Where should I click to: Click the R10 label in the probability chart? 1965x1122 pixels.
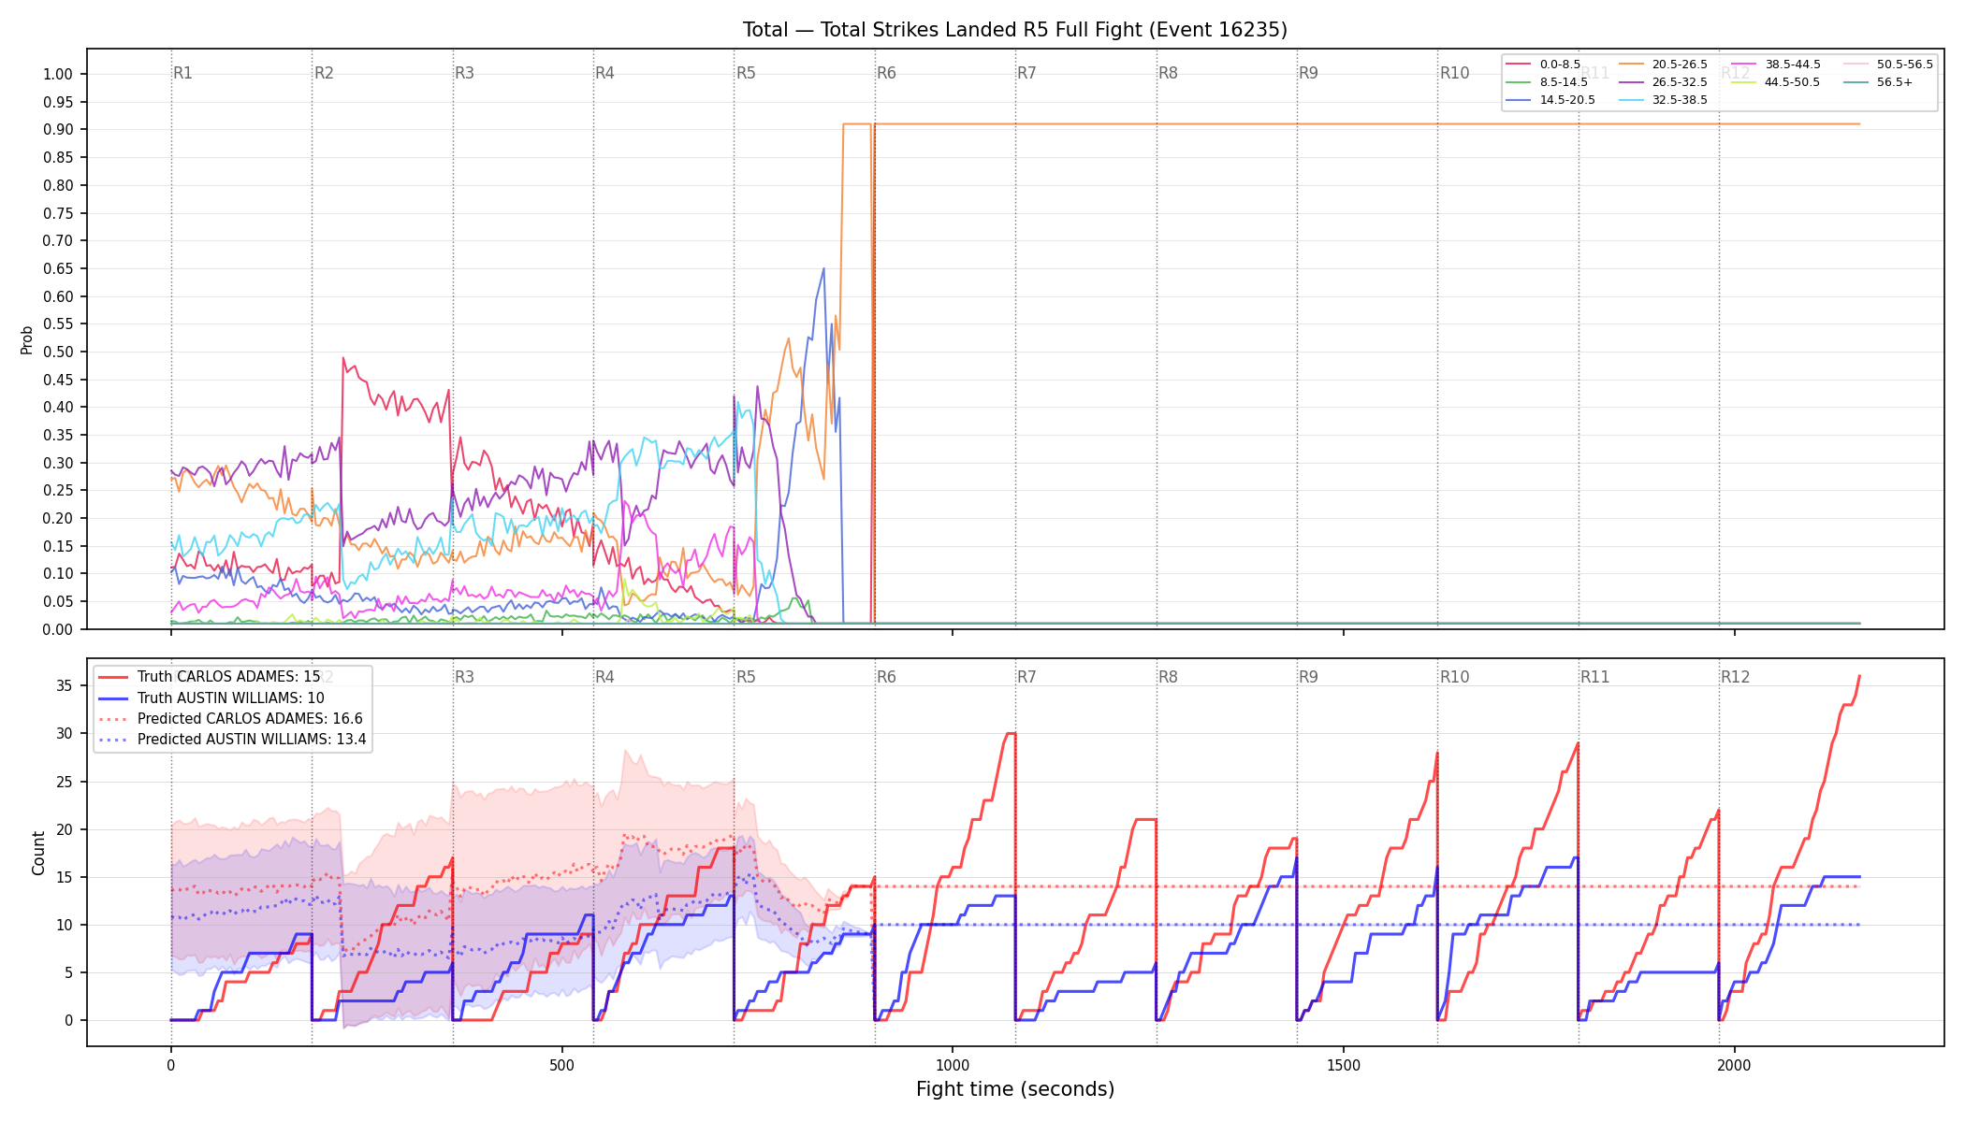click(x=1455, y=73)
